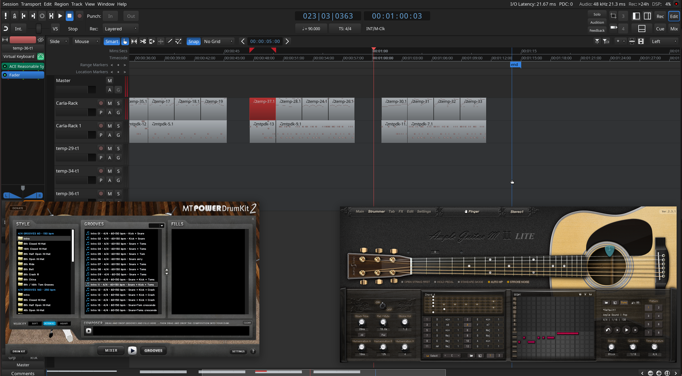Open the Layered record mode dropdown
Image resolution: width=682 pixels, height=376 pixels.
(120, 29)
